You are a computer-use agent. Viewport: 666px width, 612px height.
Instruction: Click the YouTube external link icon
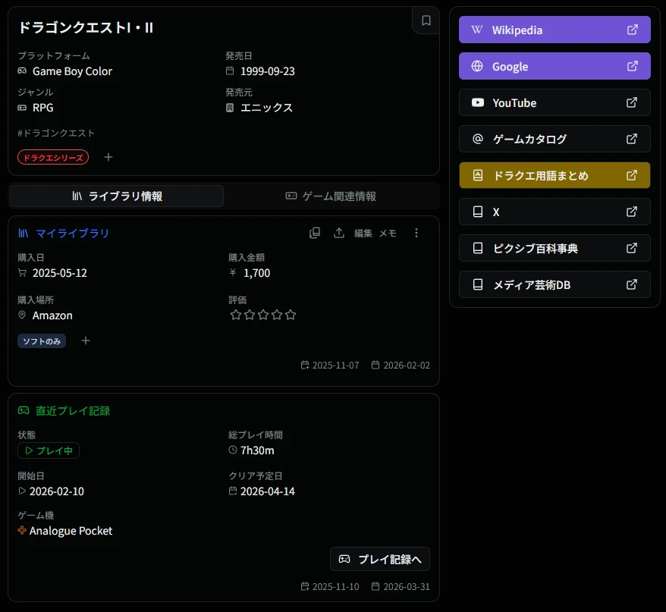pos(632,102)
